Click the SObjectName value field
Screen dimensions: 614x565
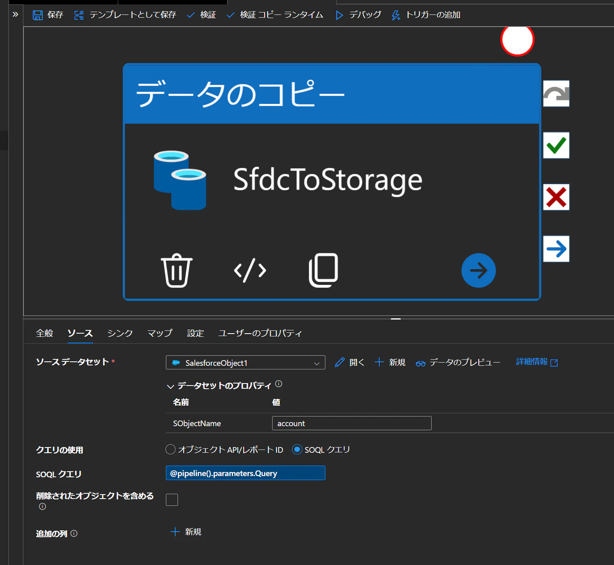[352, 423]
